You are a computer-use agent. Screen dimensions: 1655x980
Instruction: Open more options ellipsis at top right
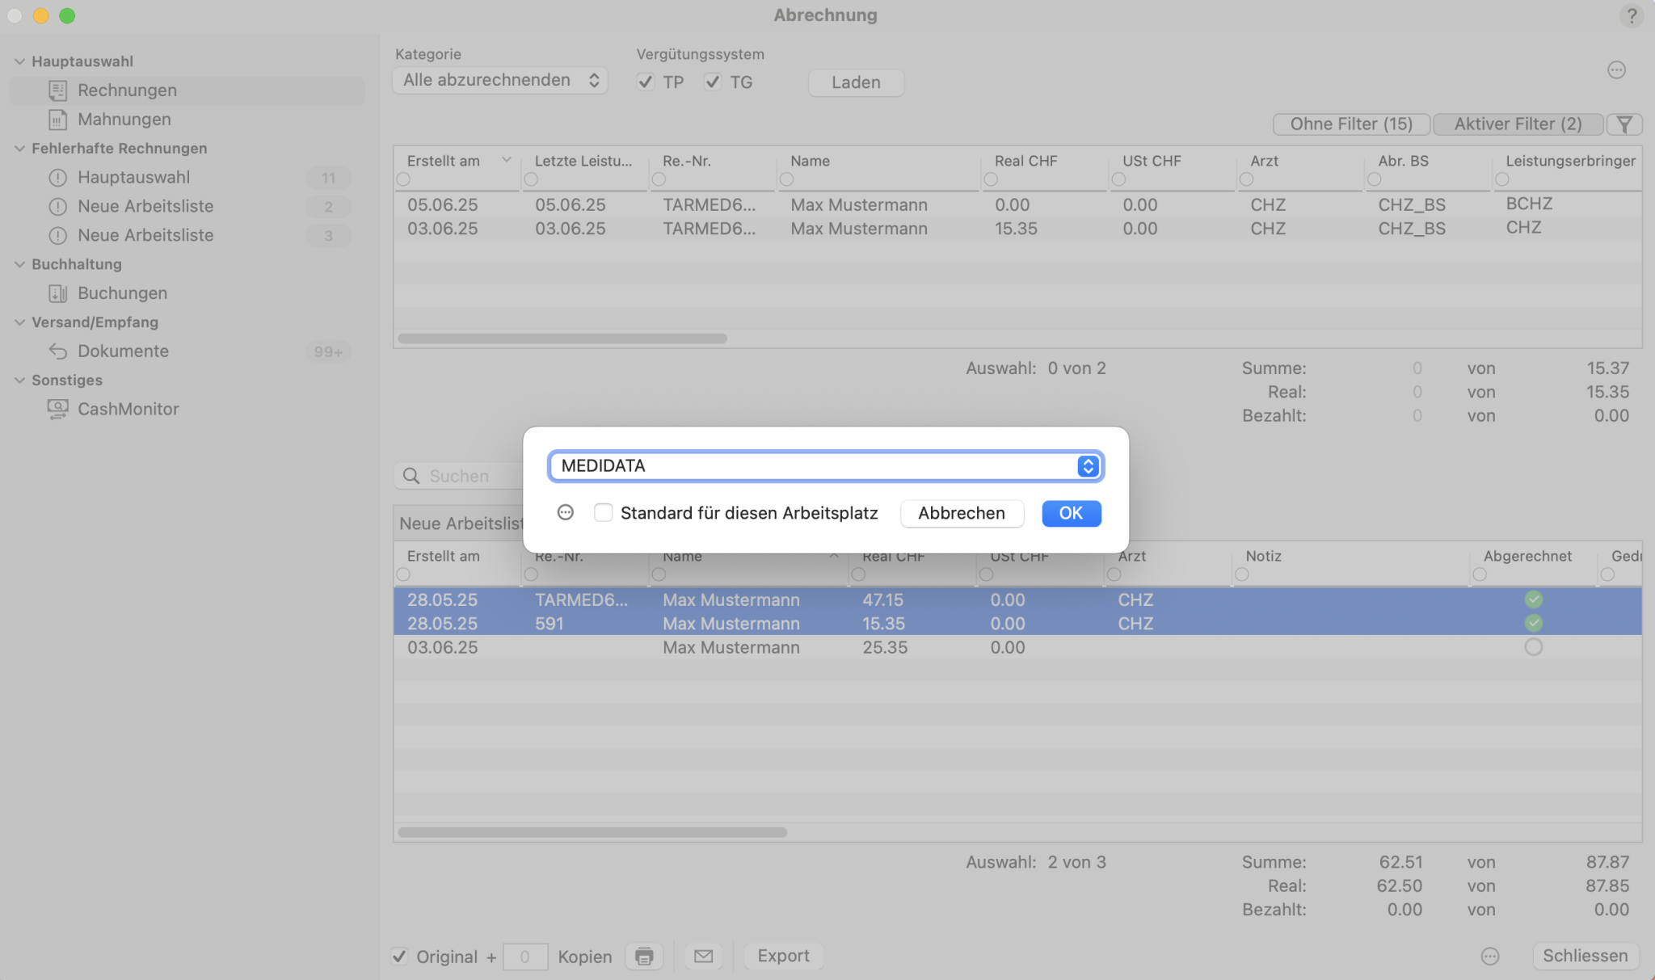point(1616,69)
